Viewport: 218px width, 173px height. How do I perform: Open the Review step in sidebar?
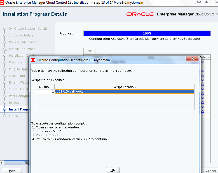pyautogui.click(x=14, y=103)
